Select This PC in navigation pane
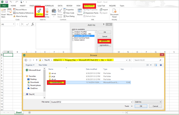179x115 pixels. [30, 94]
